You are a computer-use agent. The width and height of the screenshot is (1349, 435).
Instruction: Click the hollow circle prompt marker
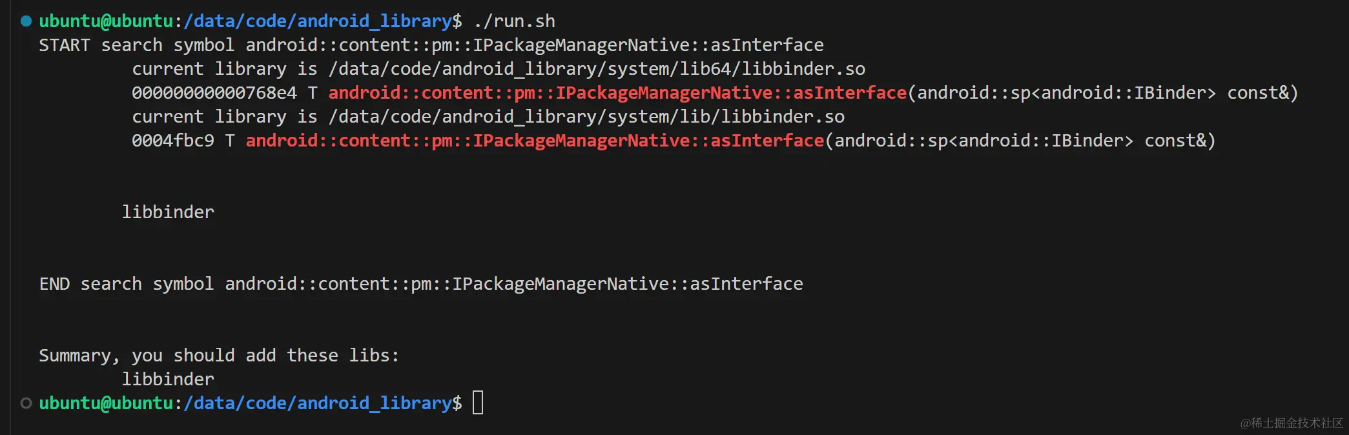pos(26,403)
